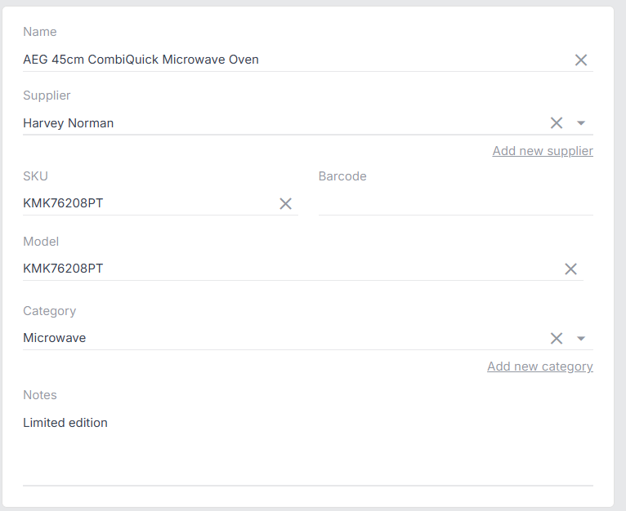Click the Add new supplier link
Image resolution: width=626 pixels, height=511 pixels.
pyautogui.click(x=543, y=151)
